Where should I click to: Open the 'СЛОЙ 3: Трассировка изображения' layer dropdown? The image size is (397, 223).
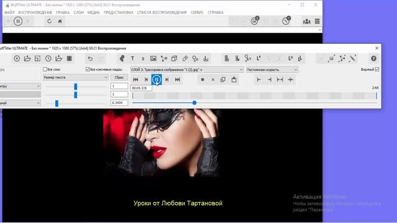(x=187, y=69)
